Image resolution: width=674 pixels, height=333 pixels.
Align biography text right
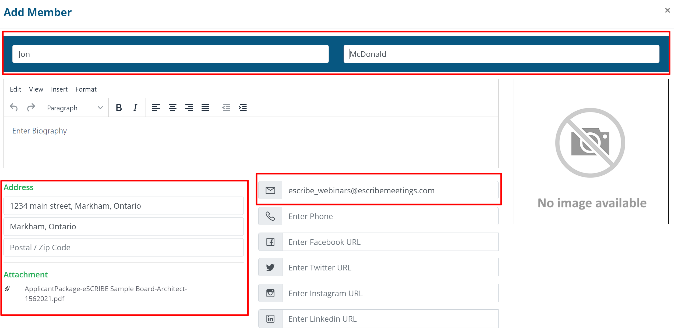(189, 108)
